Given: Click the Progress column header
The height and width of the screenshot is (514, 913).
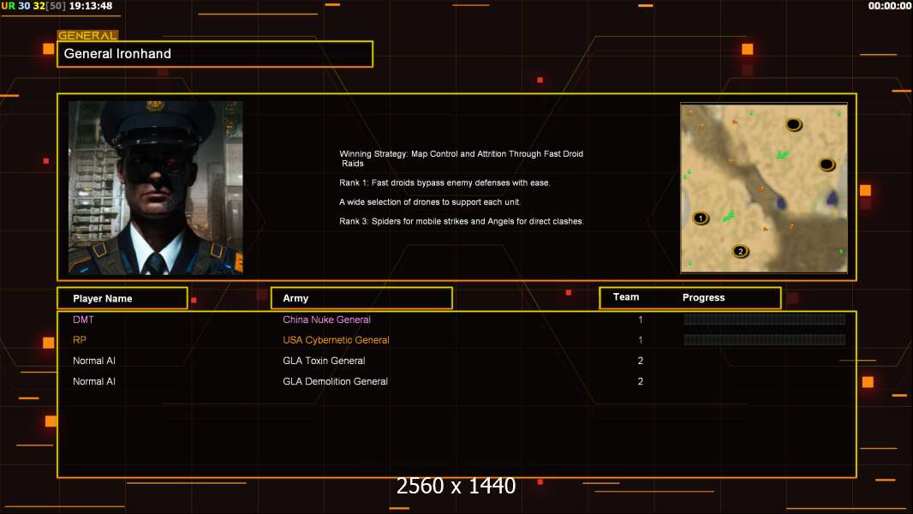Looking at the screenshot, I should 703,297.
